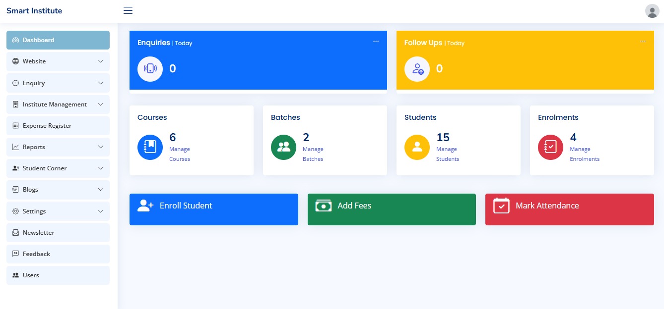Screen dimensions: 664x309
Task: Go to the Newsletter menu item
Action: (x=39, y=233)
